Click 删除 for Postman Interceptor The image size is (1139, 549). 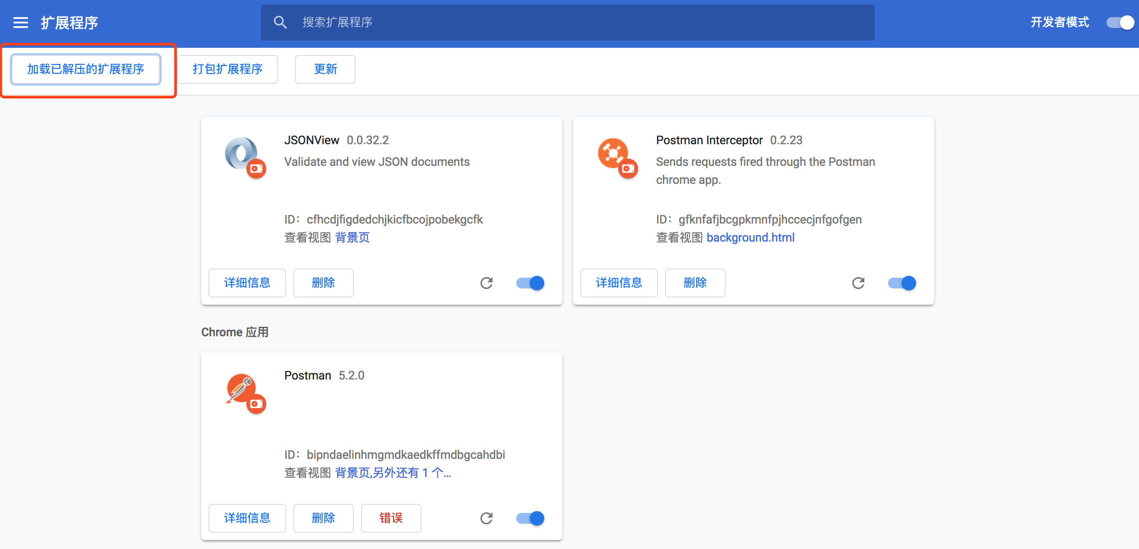point(695,283)
